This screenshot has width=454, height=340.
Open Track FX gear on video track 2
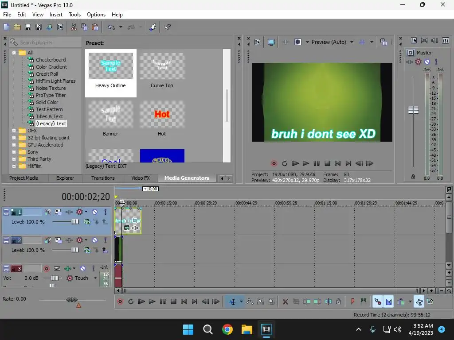pos(79,240)
